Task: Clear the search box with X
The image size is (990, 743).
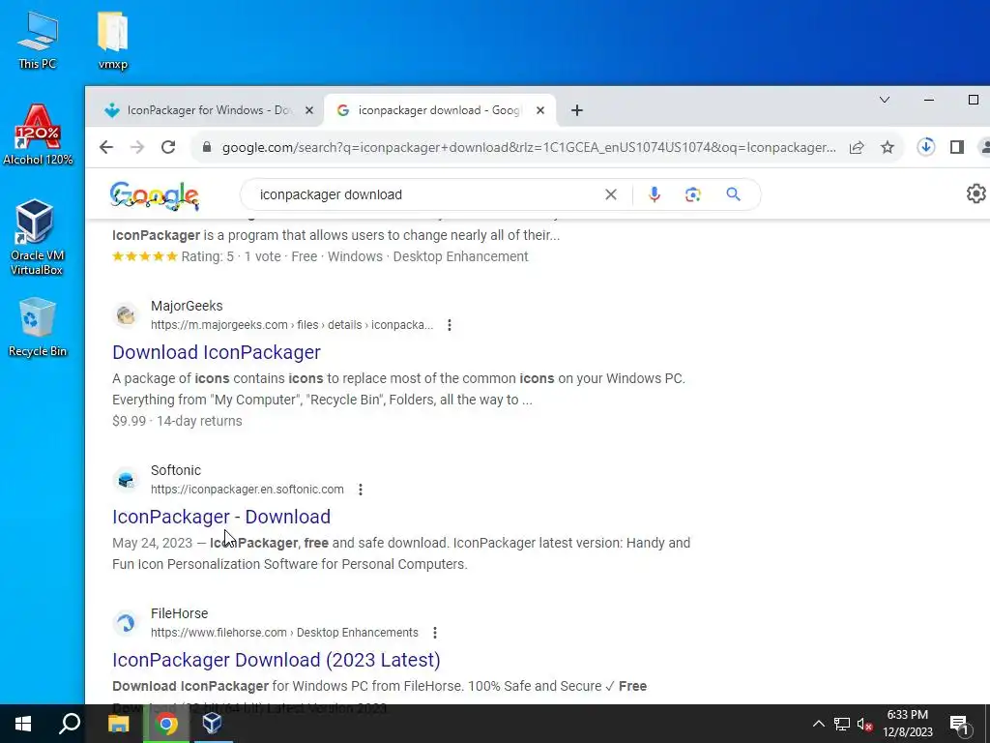Action: click(611, 194)
